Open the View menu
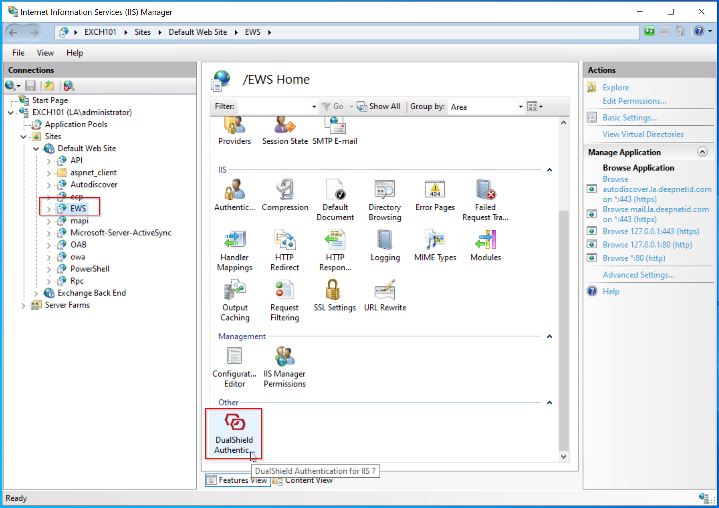Viewport: 719px width, 508px height. click(45, 53)
